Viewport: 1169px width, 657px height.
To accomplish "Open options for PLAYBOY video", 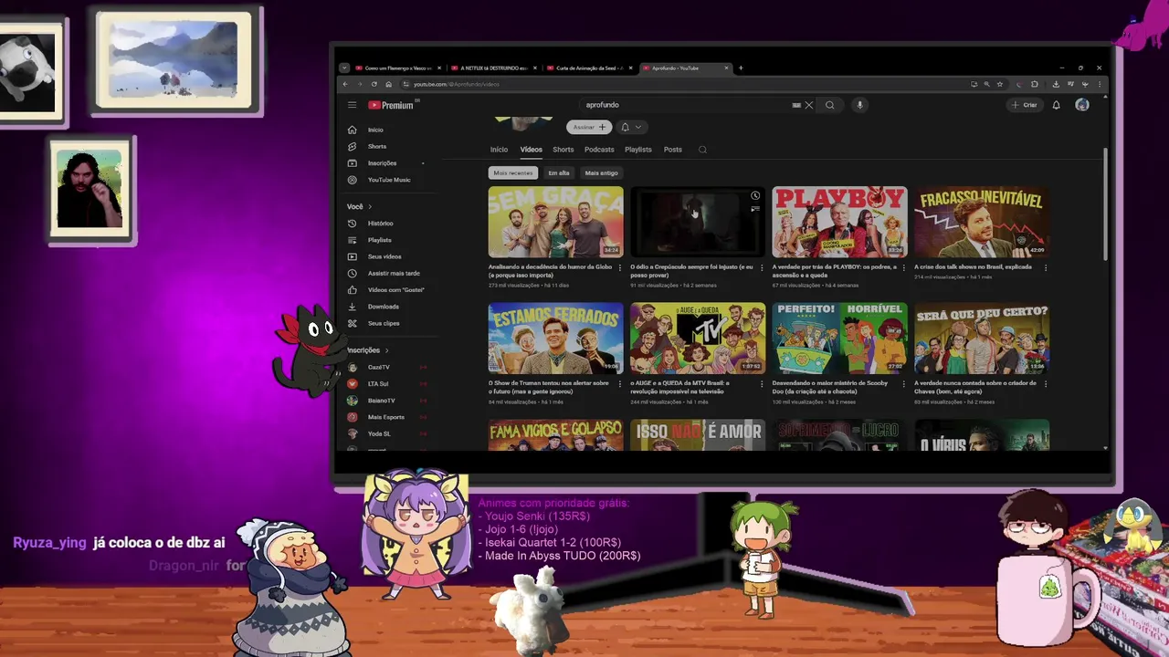I will (x=904, y=268).
